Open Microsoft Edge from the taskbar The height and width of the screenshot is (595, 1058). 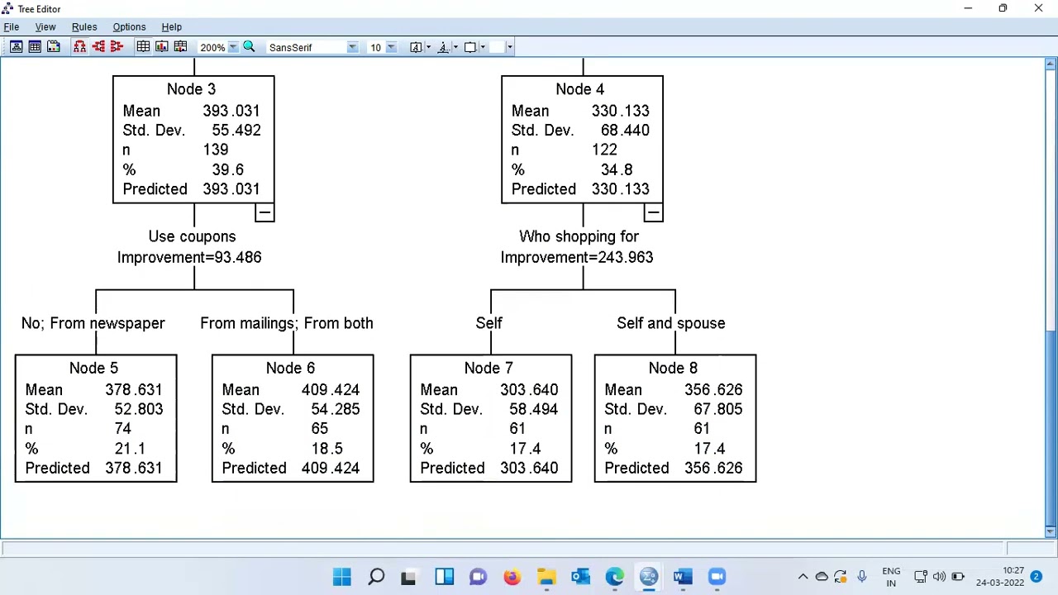614,577
